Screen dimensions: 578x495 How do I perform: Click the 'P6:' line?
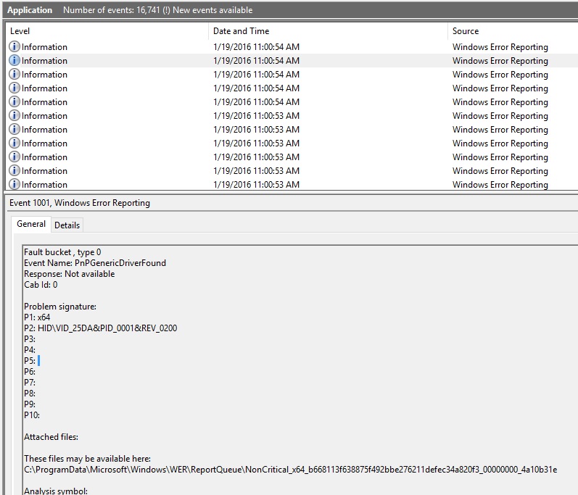click(x=30, y=372)
